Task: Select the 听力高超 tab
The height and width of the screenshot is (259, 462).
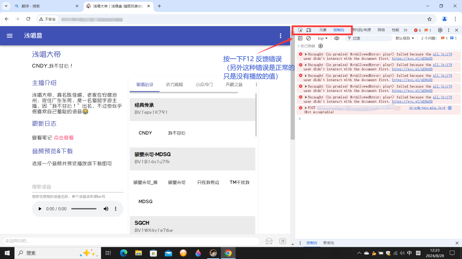Action: click(x=174, y=85)
